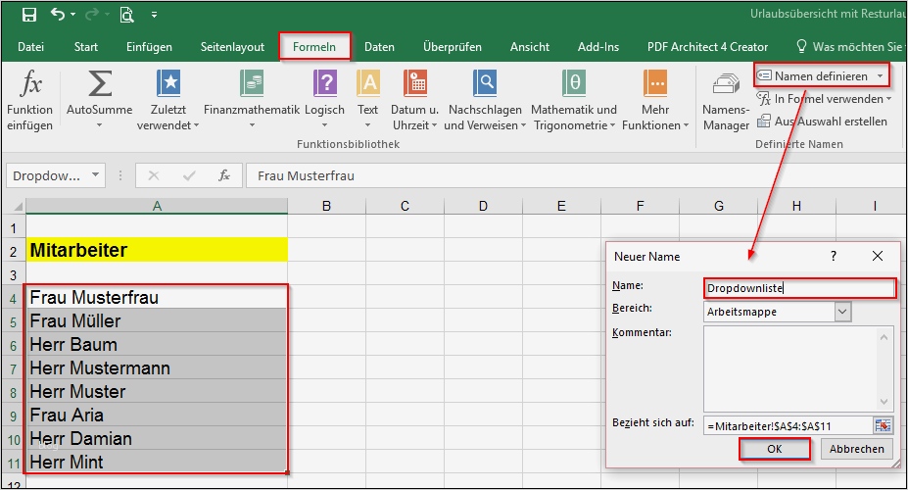Open the undo history dropdown arrow
908x490 pixels.
tap(72, 15)
